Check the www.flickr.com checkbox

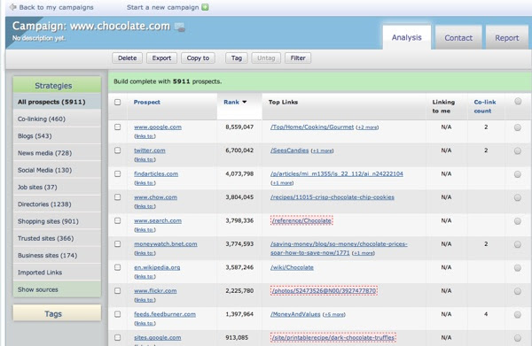(x=117, y=290)
